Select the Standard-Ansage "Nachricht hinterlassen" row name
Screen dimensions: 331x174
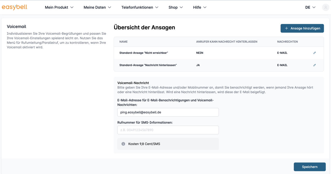[x=148, y=65]
